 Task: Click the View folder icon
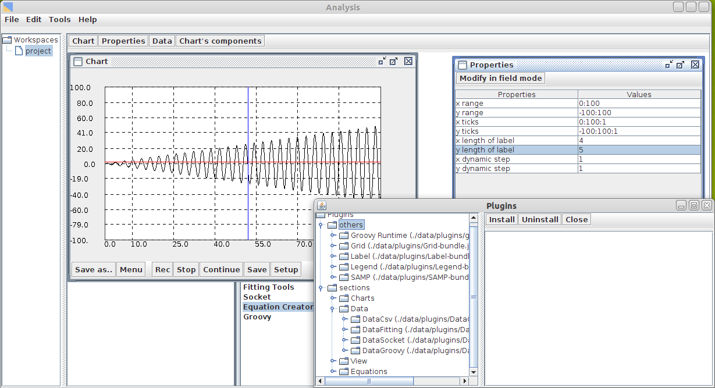344,361
